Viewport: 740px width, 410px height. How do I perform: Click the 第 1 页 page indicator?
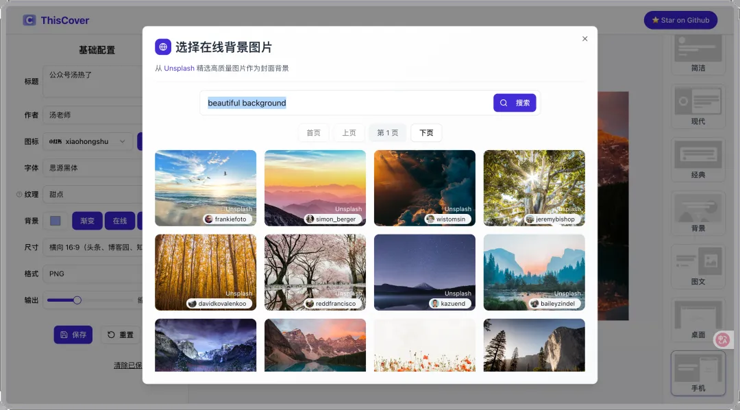(x=387, y=133)
